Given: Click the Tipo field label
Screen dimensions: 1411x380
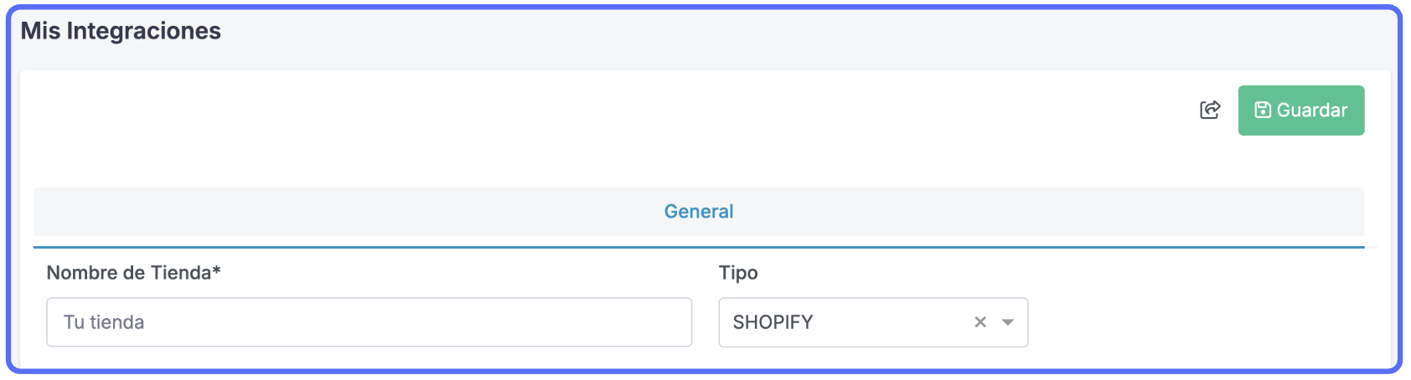Looking at the screenshot, I should (738, 273).
